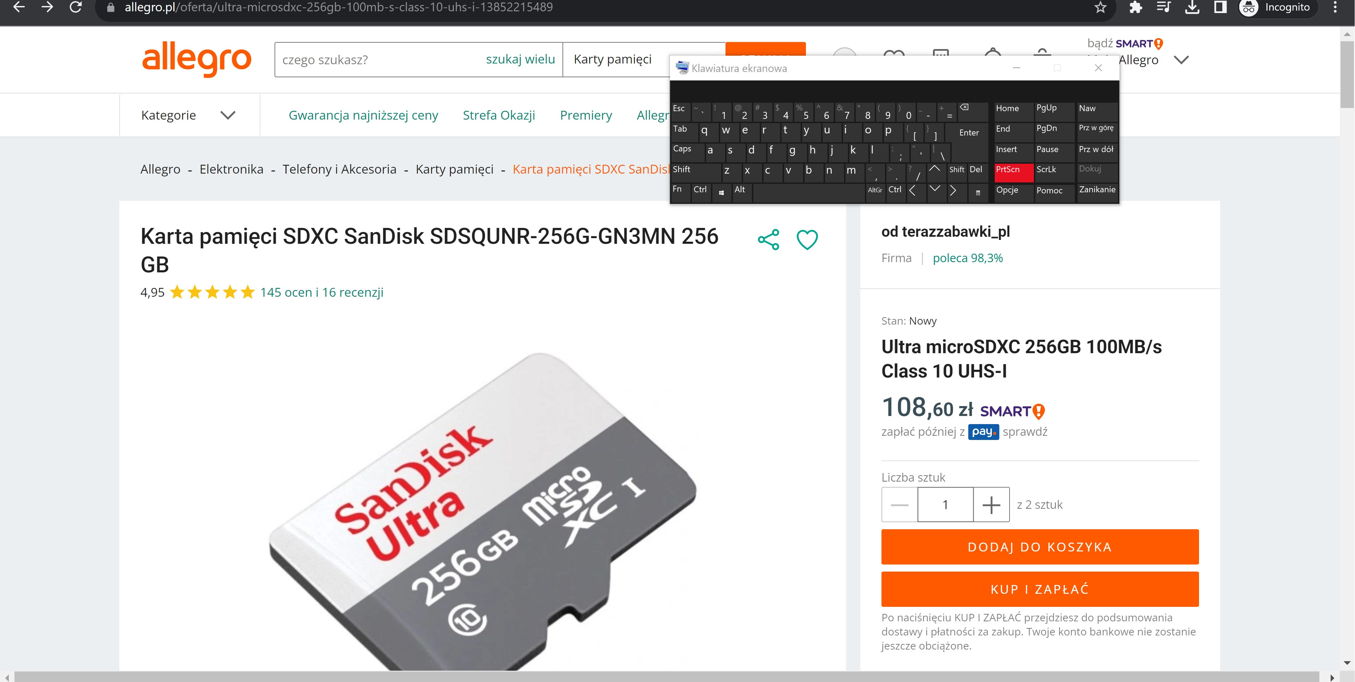The image size is (1355, 682).
Task: Expand the Kategorie dropdown
Action: pyautogui.click(x=189, y=115)
